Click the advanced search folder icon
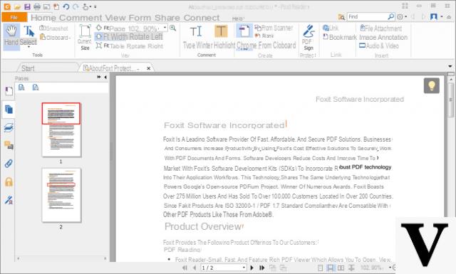 341,17
